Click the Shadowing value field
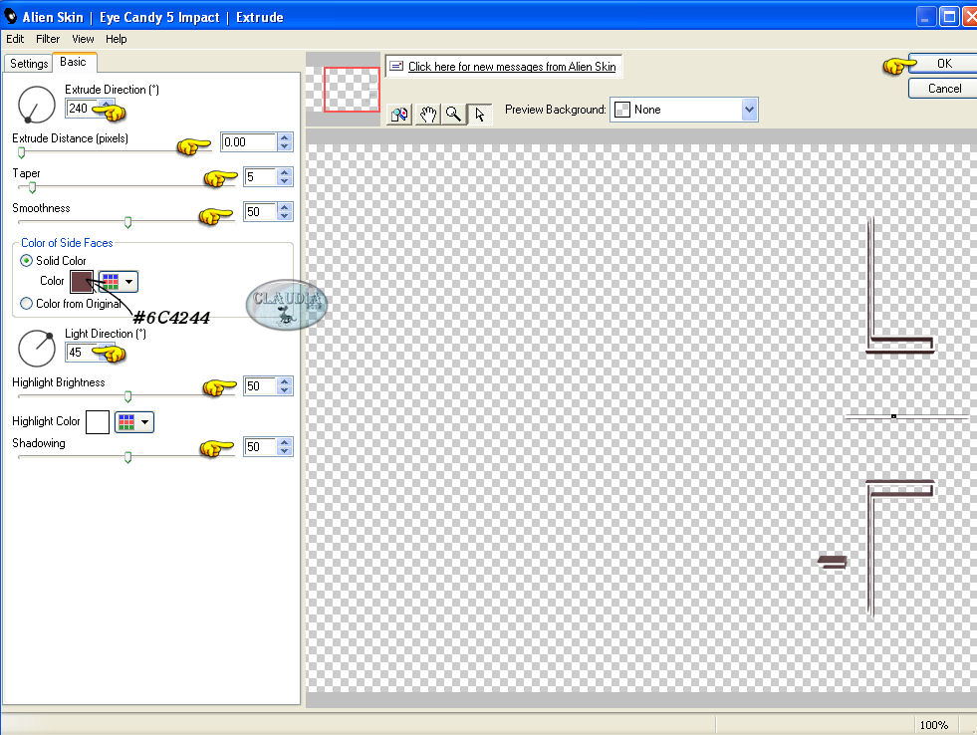 pyautogui.click(x=260, y=446)
